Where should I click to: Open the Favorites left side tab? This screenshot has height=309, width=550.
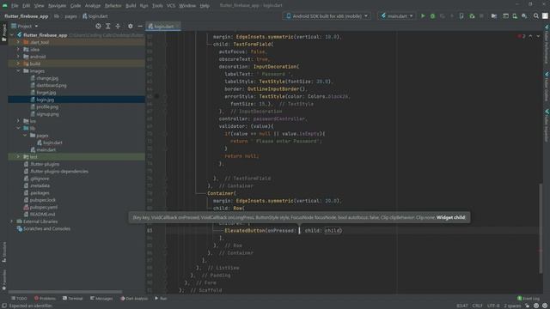[3, 280]
